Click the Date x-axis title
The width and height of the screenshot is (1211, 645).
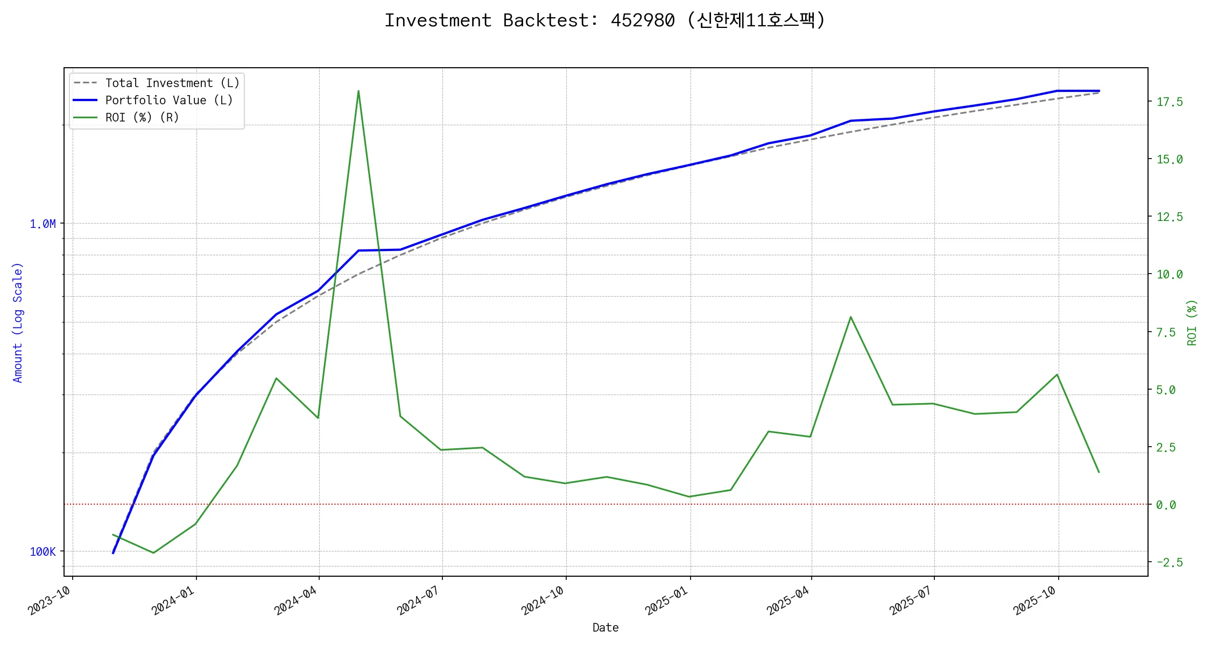point(605,628)
